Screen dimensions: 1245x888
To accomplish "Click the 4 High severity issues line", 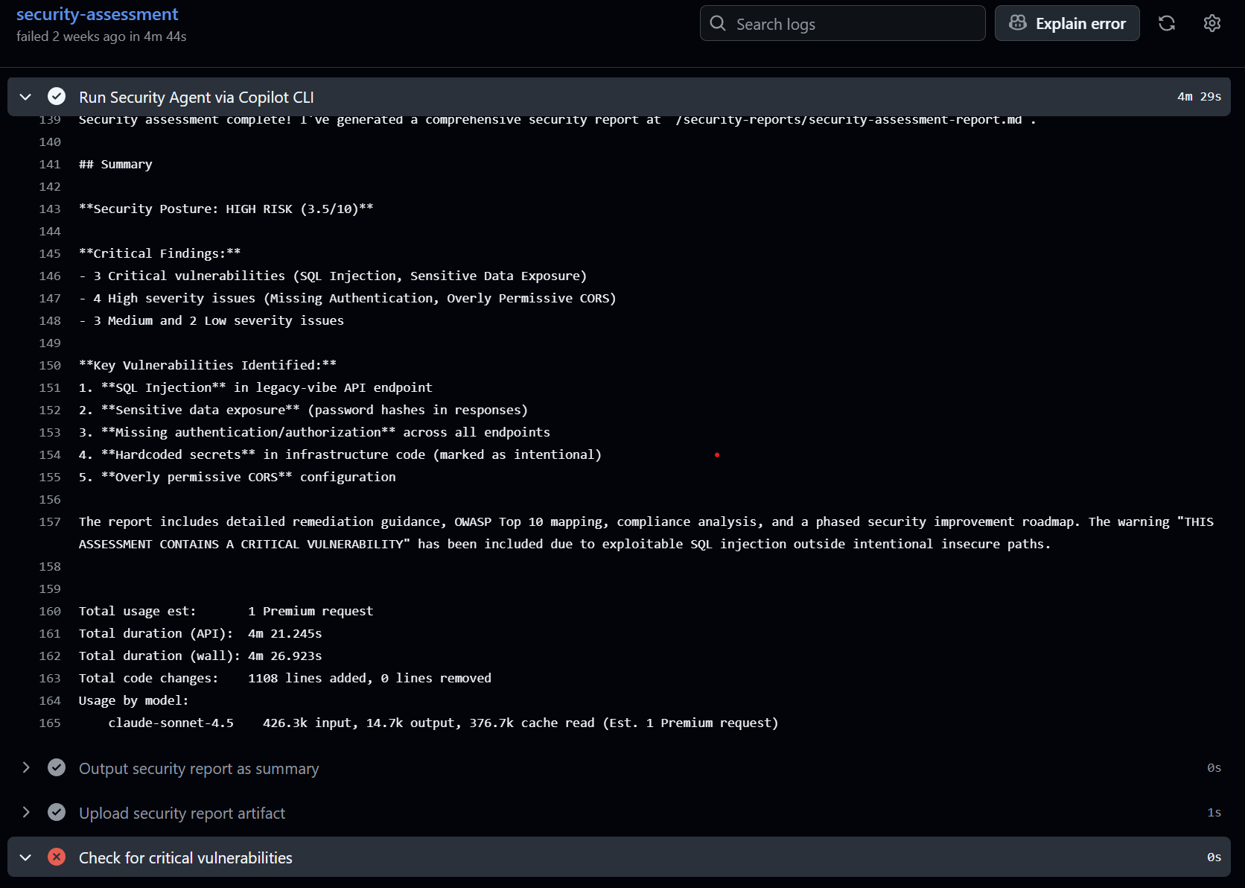I will pyautogui.click(x=348, y=298).
